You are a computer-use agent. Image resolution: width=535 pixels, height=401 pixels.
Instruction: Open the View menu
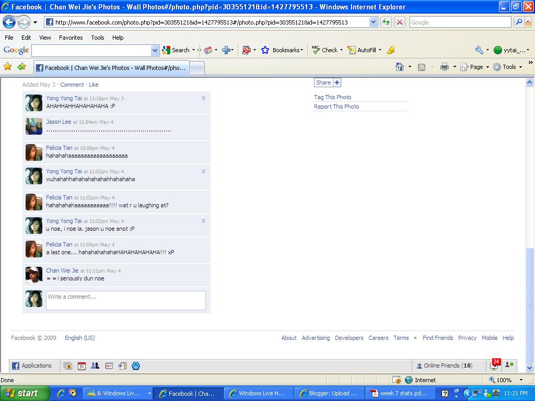(x=45, y=38)
